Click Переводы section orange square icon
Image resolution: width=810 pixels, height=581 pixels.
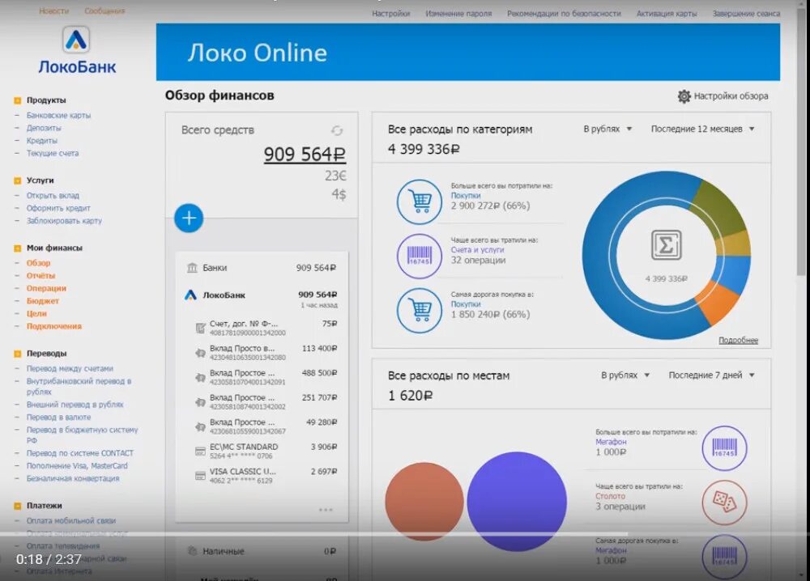pyautogui.click(x=18, y=354)
